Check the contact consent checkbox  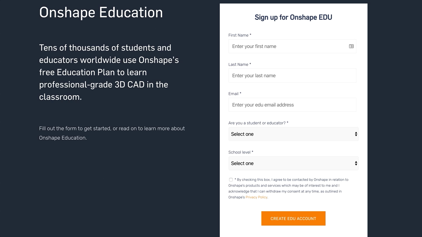tap(231, 180)
